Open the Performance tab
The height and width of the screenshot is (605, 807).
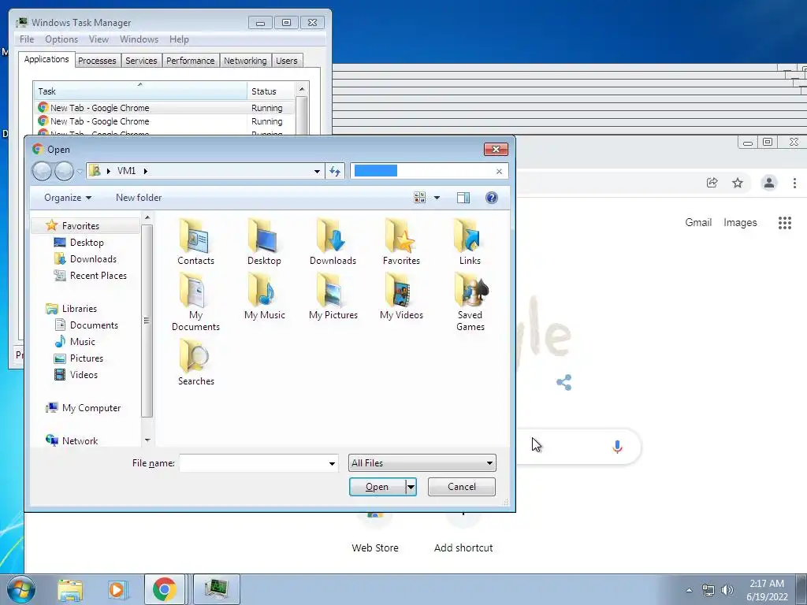pos(191,61)
